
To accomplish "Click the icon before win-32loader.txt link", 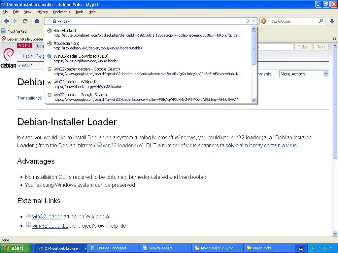I will (x=28, y=225).
